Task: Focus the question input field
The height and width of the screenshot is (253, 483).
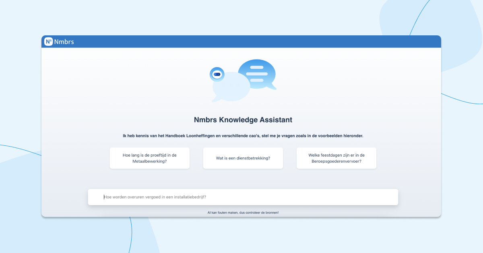Action: tap(243, 197)
